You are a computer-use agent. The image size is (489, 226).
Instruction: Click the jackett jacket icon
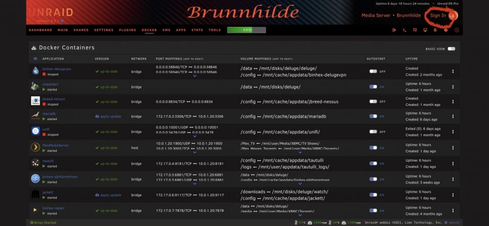pyautogui.click(x=35, y=194)
